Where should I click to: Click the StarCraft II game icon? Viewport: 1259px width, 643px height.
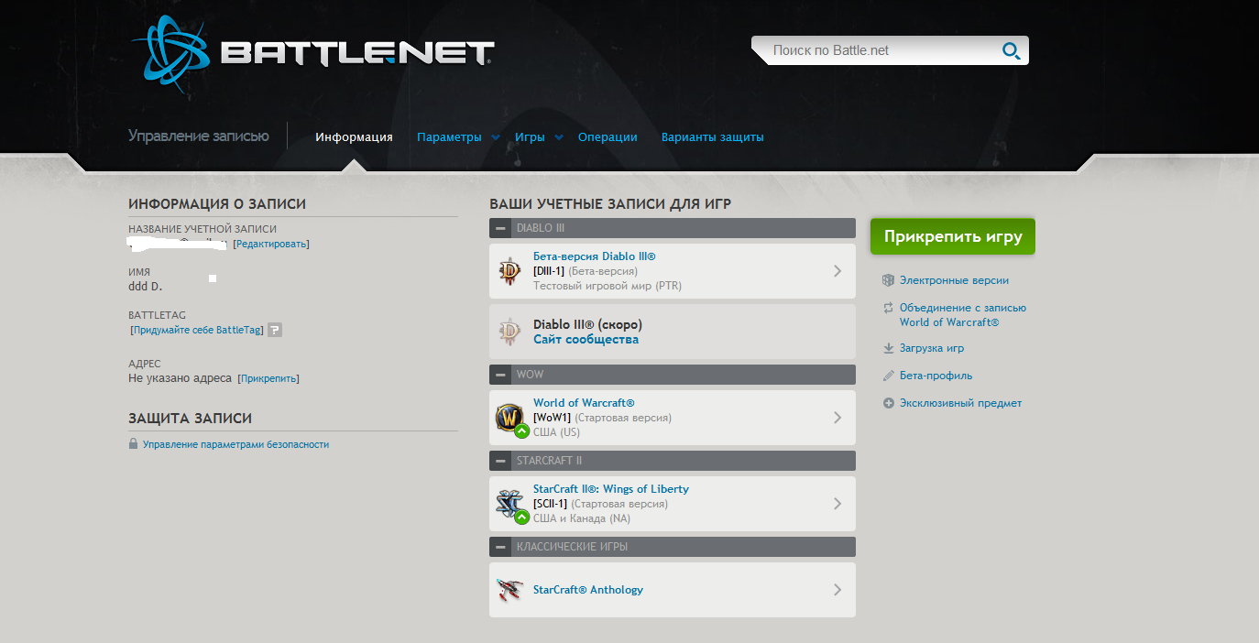point(509,504)
